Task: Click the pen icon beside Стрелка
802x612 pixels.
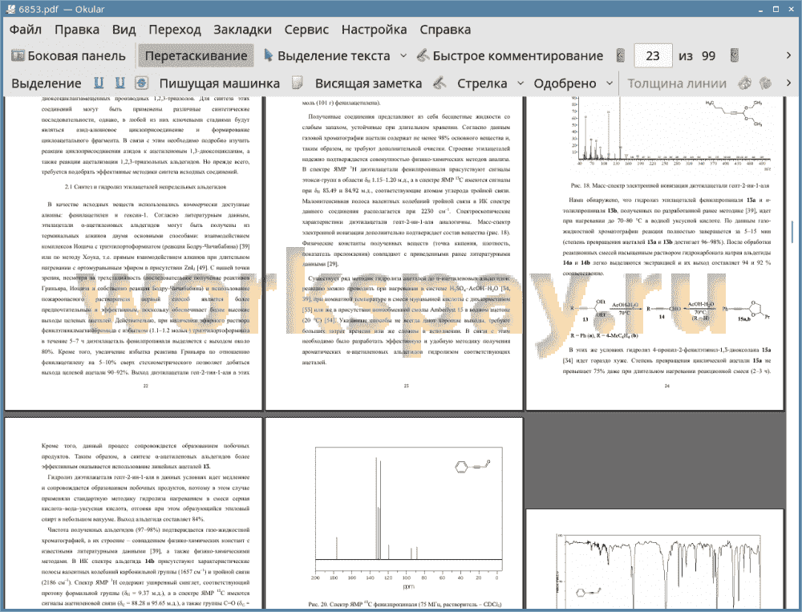Action: tap(439, 83)
